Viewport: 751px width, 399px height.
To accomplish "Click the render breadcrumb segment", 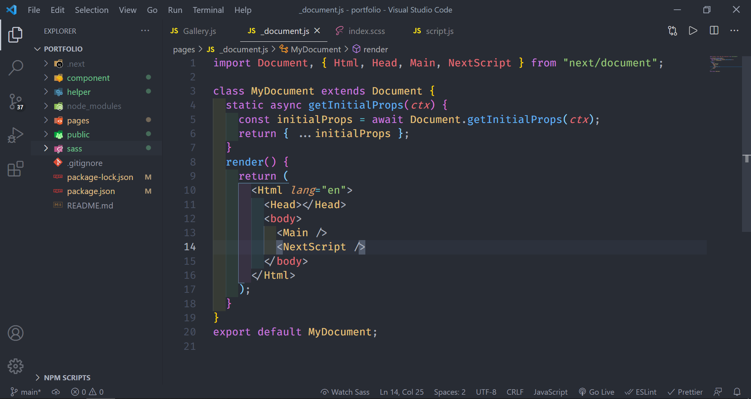I will [x=370, y=49].
